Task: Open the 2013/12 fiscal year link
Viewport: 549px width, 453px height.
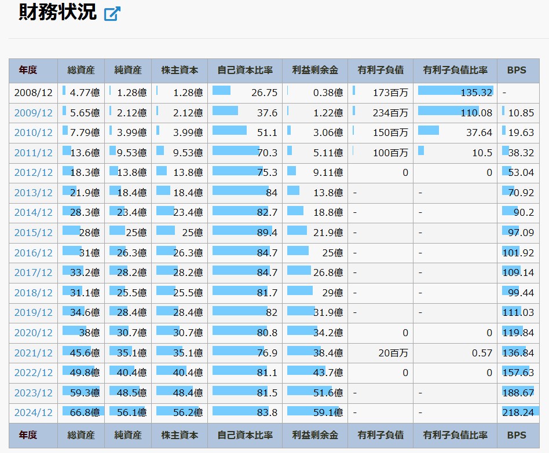Action: point(33,193)
